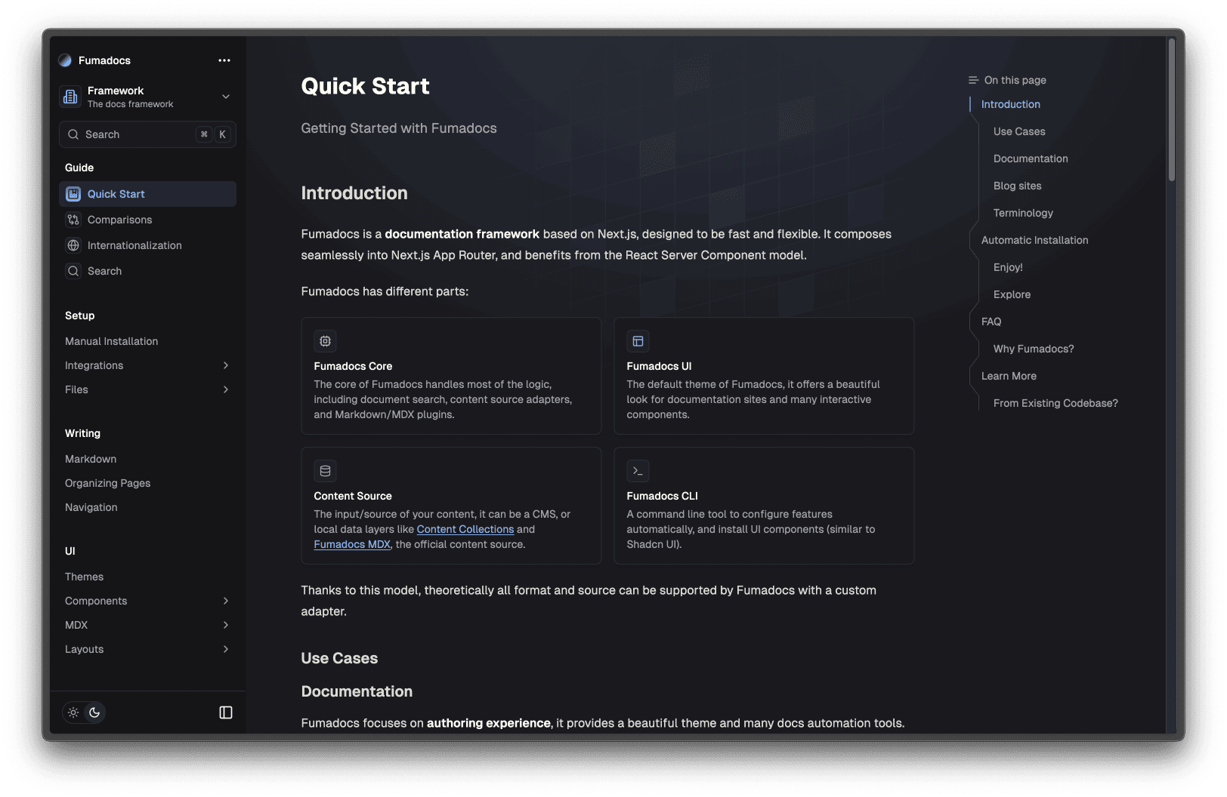1227x797 pixels.
Task: Open Comparisons in the Guide menu
Action: (119, 220)
